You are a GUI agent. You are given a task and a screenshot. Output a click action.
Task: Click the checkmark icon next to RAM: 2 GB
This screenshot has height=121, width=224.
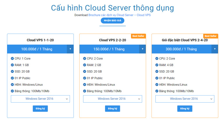click(85, 65)
